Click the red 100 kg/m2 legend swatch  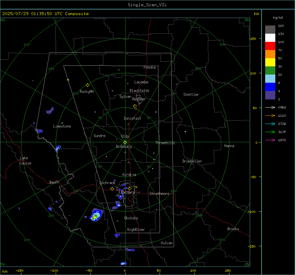click(x=270, y=46)
